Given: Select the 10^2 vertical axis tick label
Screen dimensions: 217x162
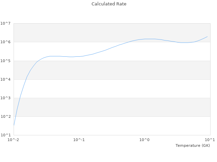Looking at the screenshot, I should (x=5, y=116).
